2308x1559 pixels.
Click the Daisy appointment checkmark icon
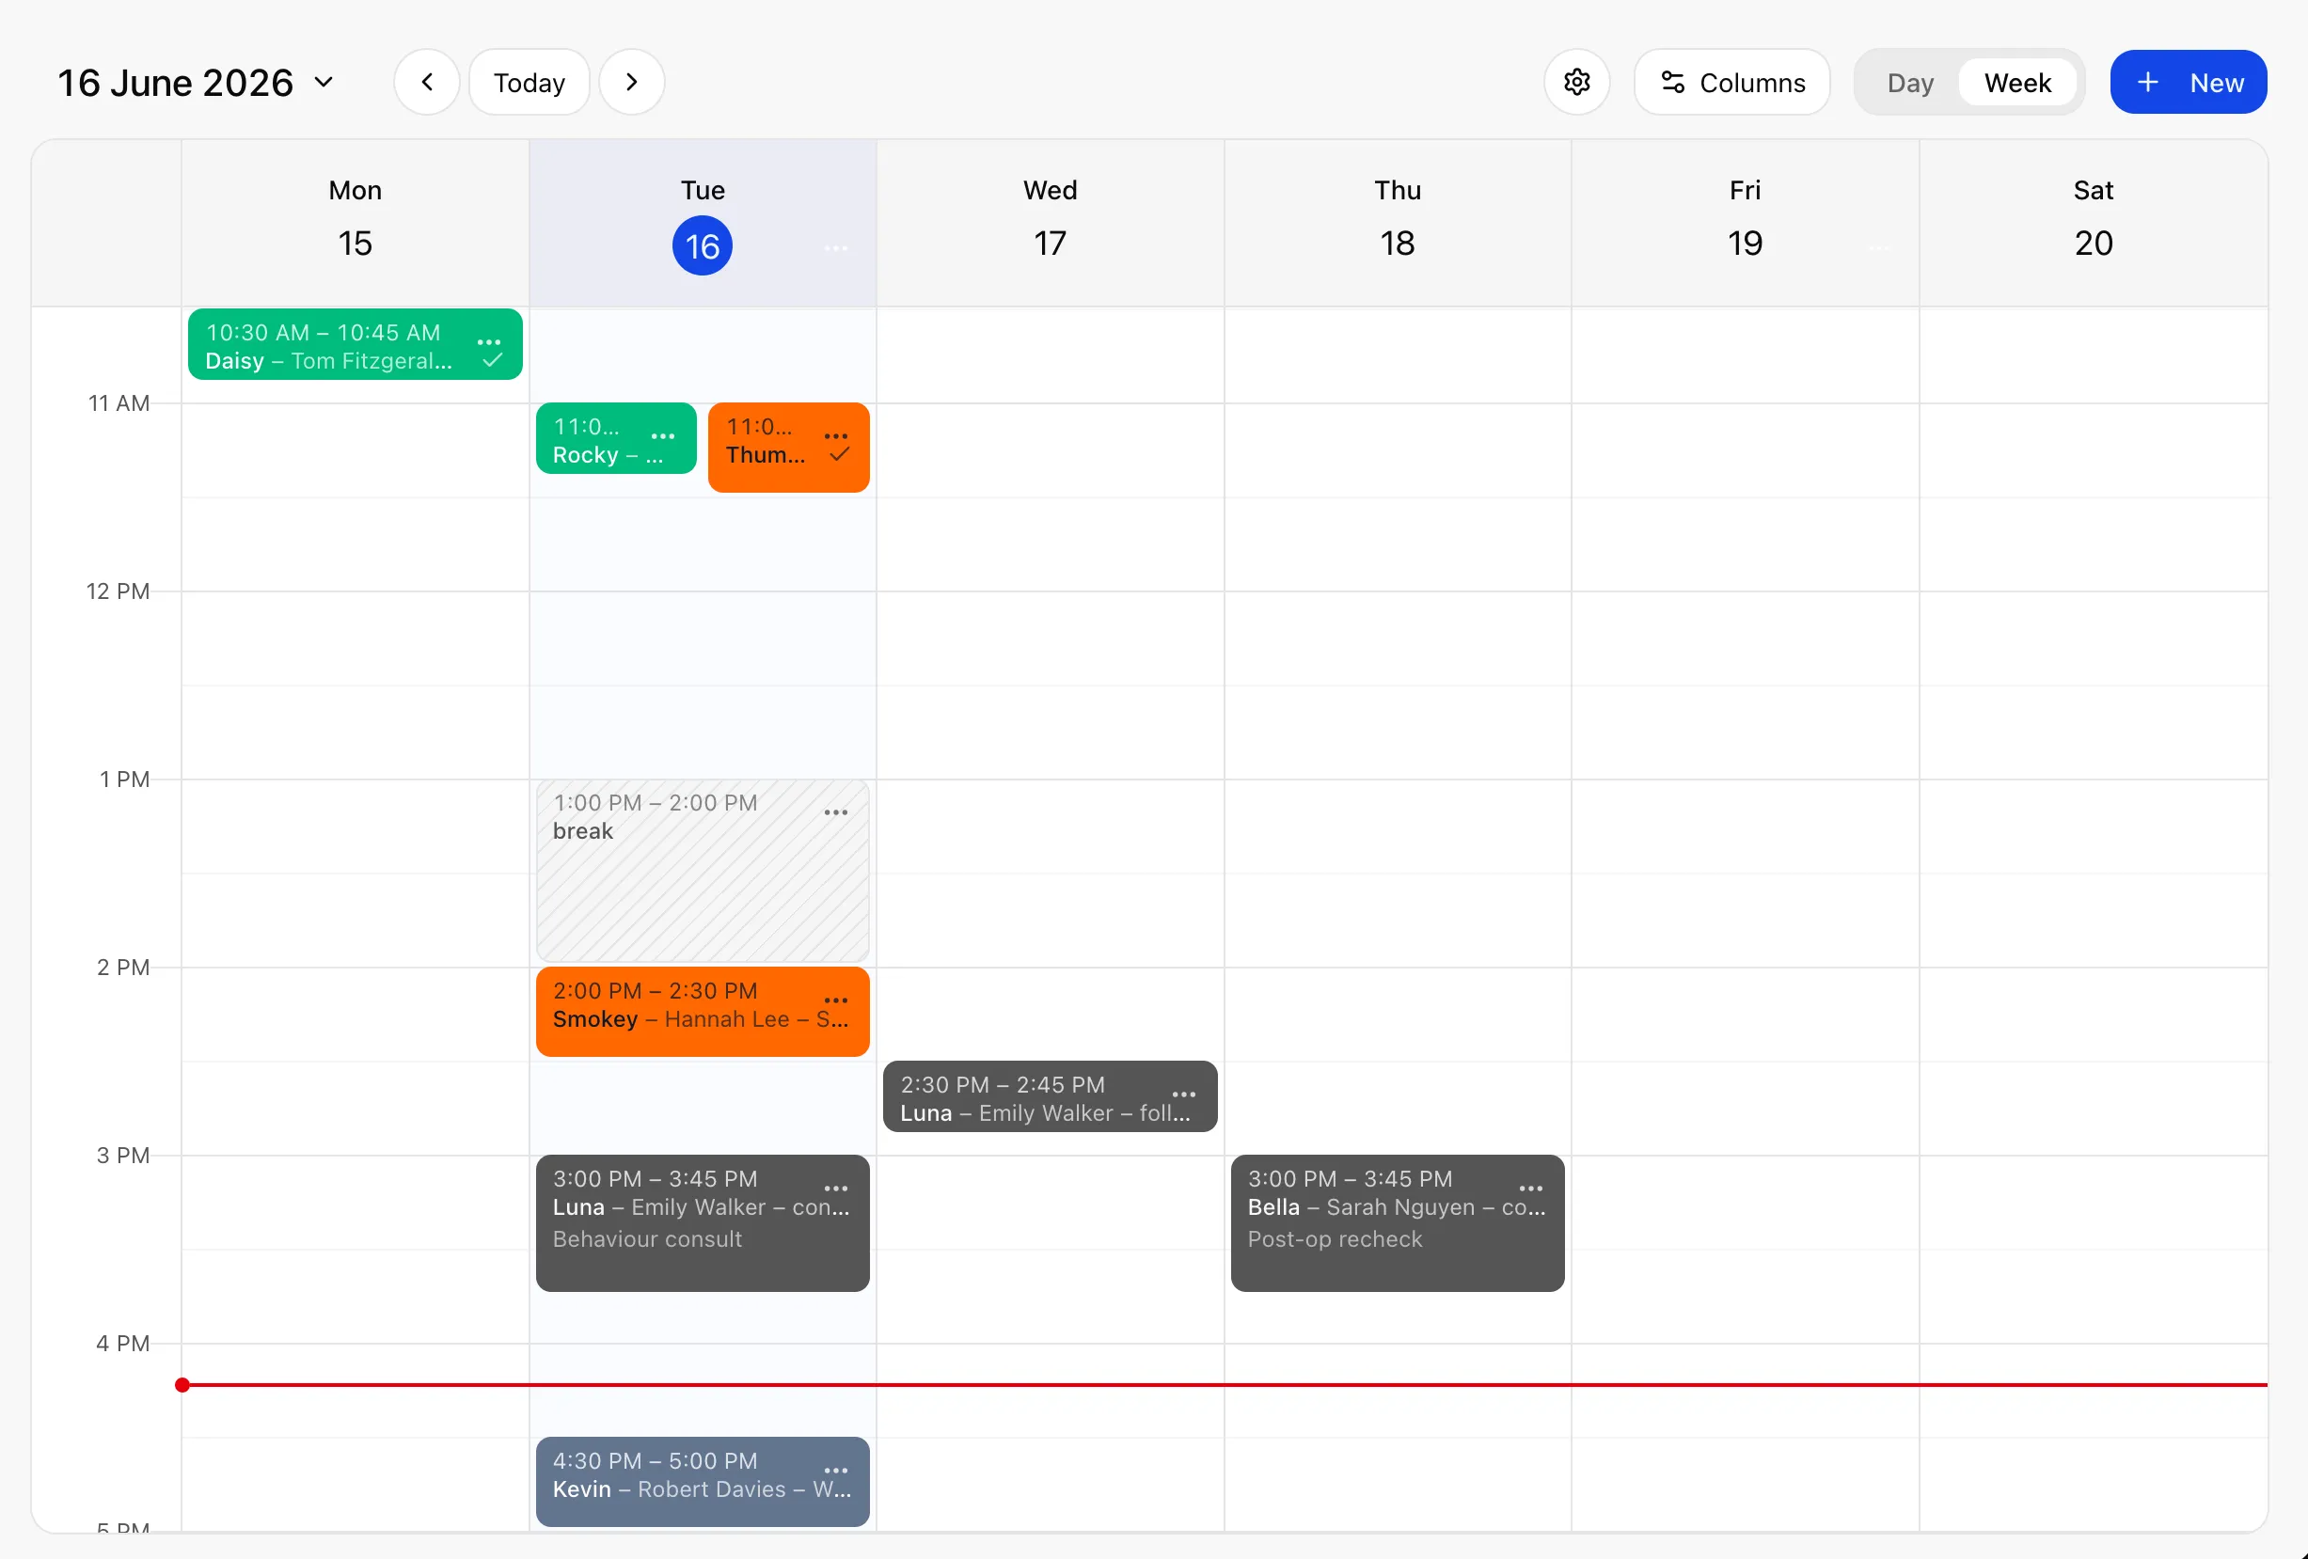point(492,361)
